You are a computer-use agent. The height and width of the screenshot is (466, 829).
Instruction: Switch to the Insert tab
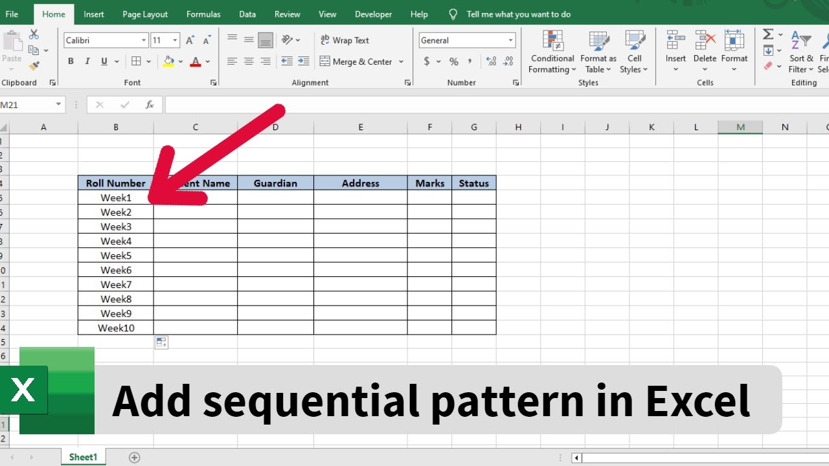click(x=94, y=14)
